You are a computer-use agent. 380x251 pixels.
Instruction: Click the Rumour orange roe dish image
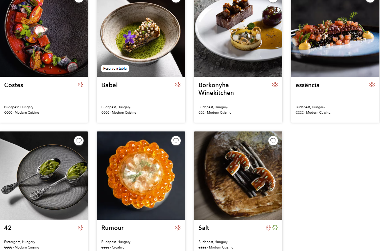pyautogui.click(x=141, y=176)
